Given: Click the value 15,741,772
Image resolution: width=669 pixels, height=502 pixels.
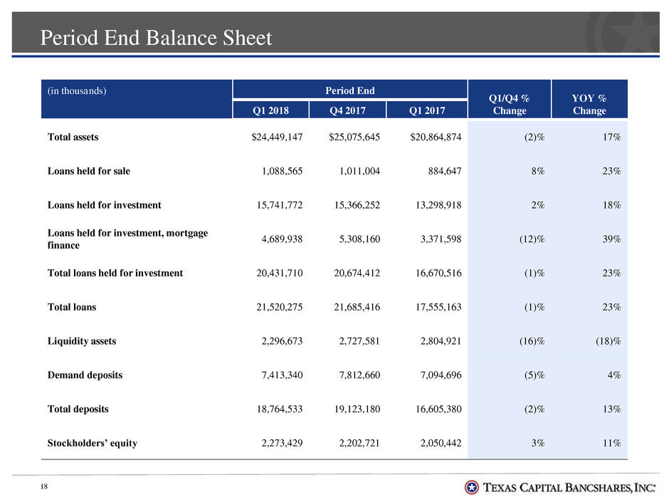Looking at the screenshot, I should [280, 205].
